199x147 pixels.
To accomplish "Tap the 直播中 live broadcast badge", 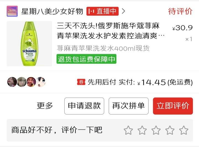I will (103, 11).
